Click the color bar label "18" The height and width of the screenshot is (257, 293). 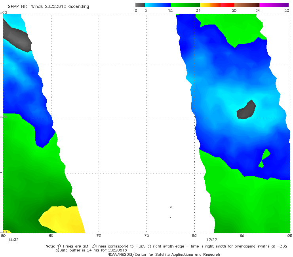point(170,10)
